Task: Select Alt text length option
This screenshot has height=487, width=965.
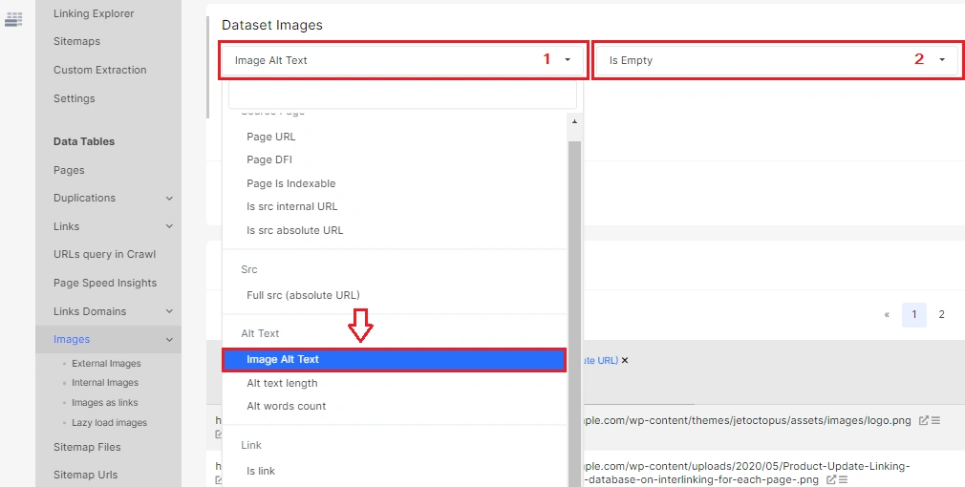Action: (x=282, y=383)
